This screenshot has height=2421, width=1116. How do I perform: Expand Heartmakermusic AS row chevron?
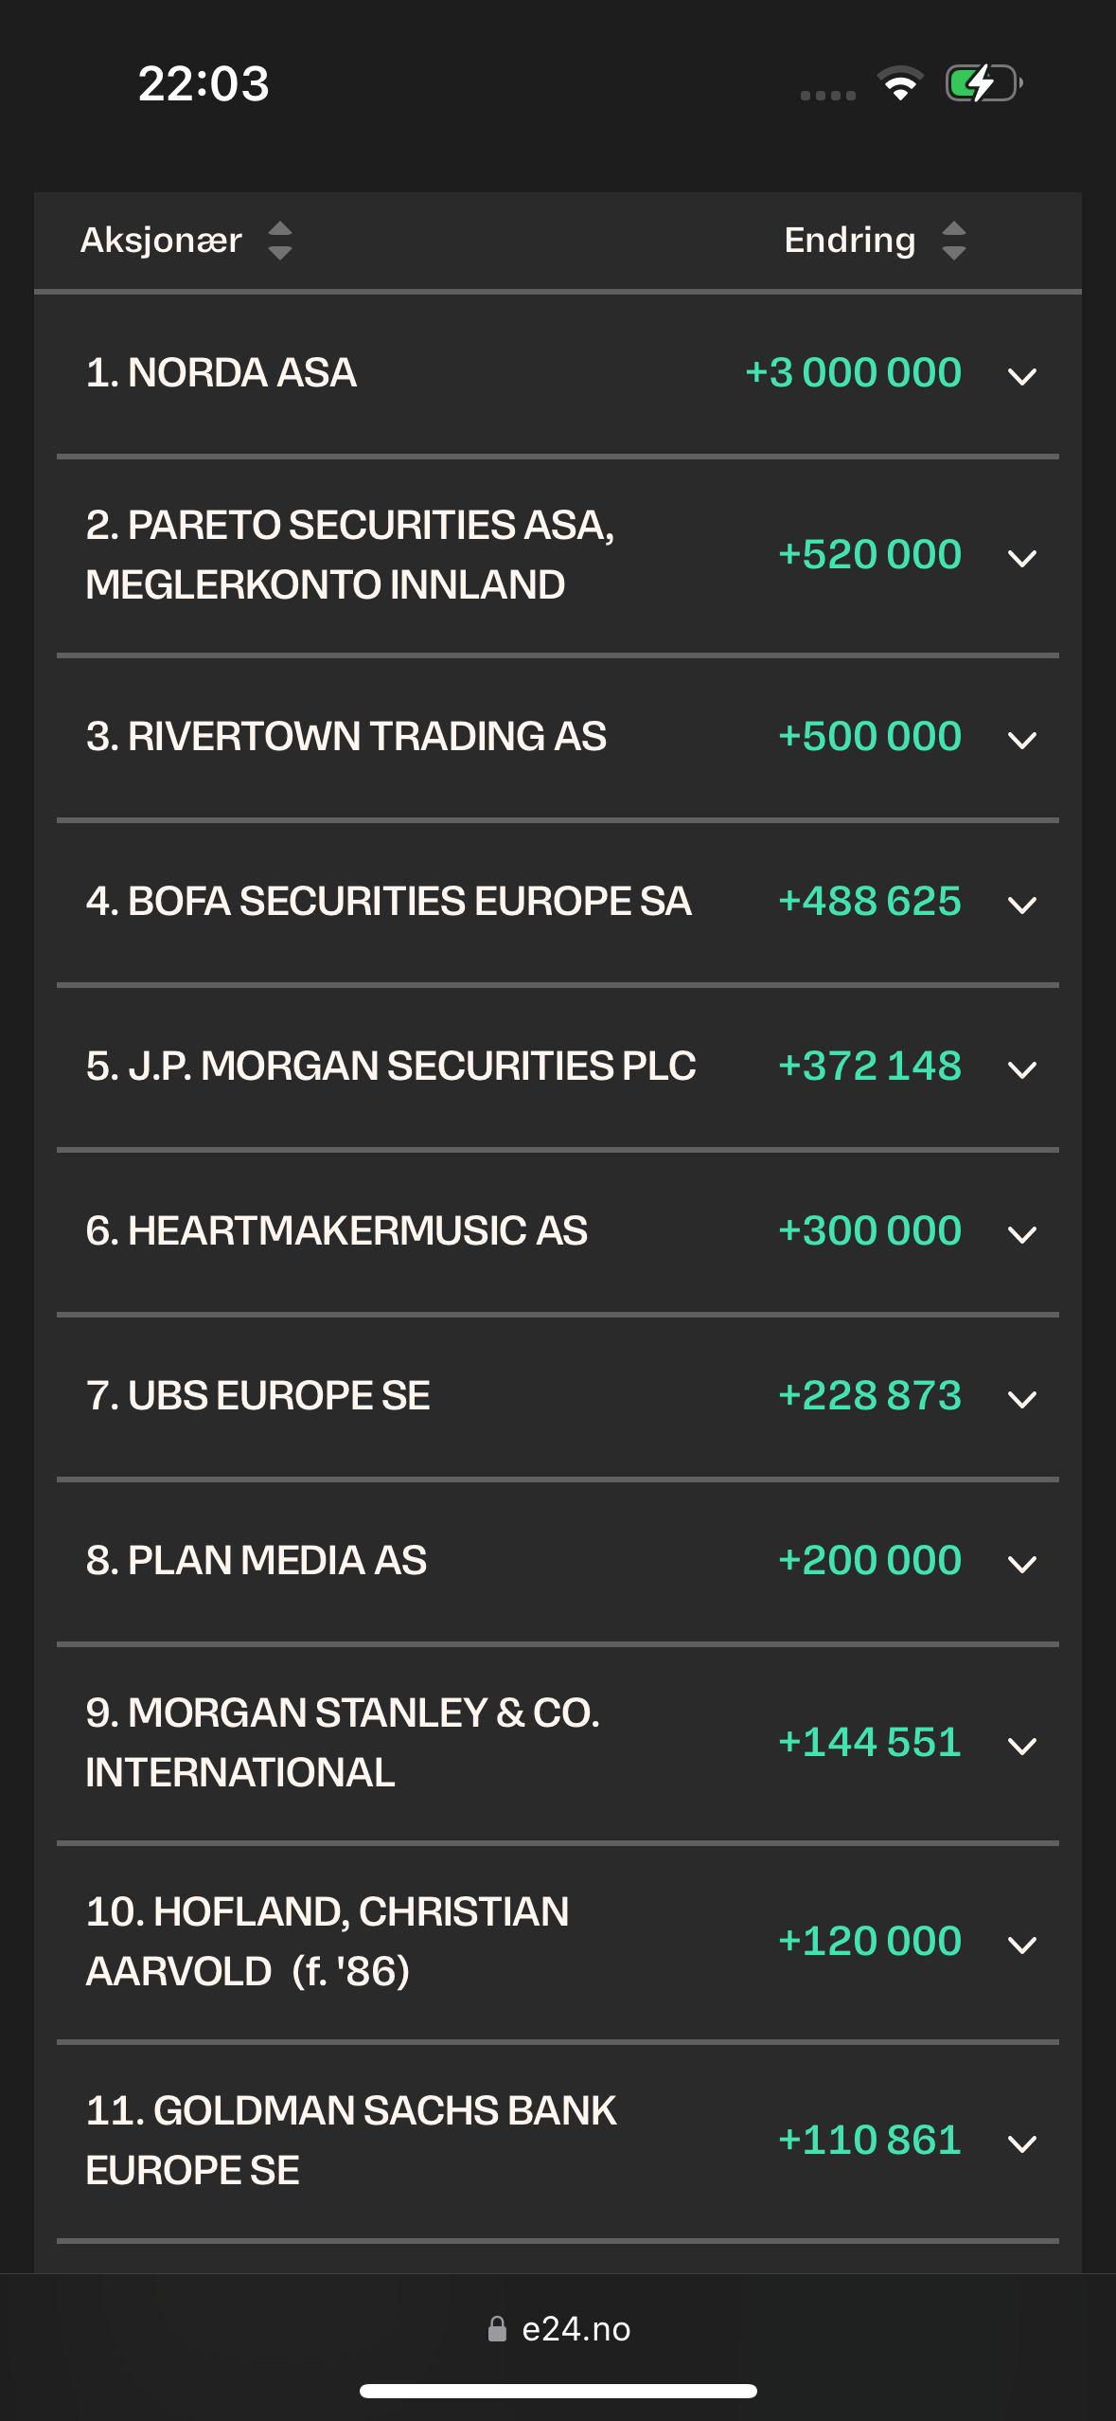(1022, 1234)
